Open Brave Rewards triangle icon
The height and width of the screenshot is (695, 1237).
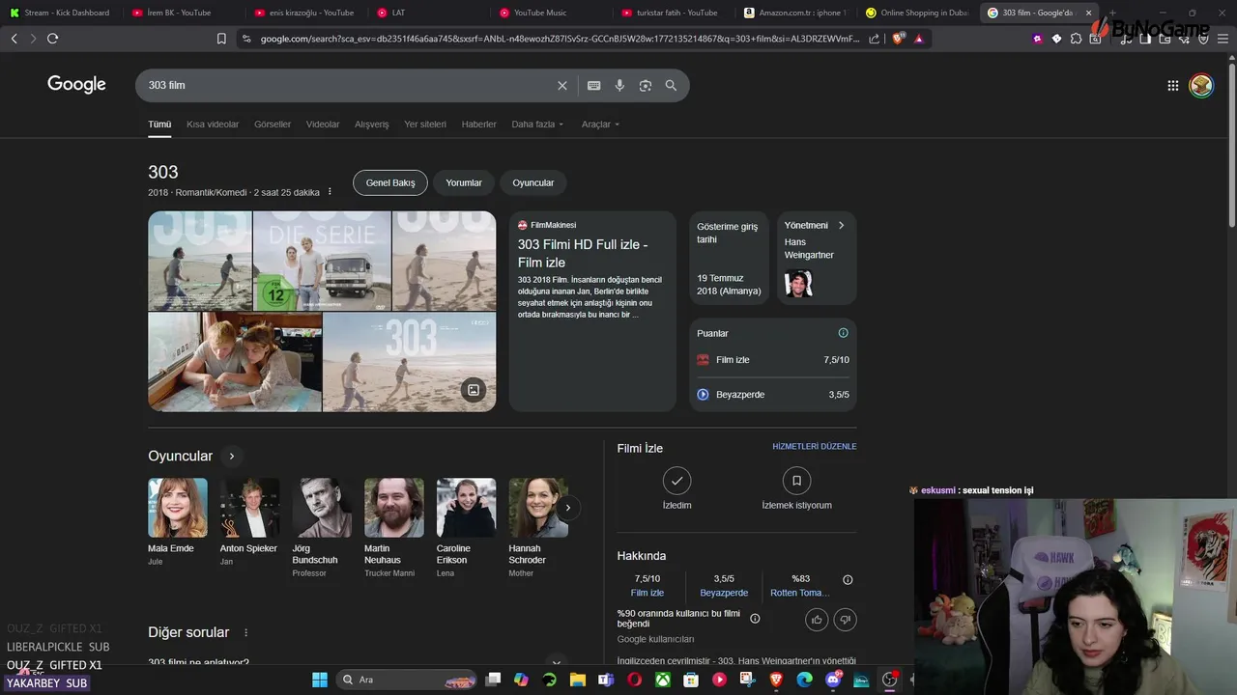click(918, 39)
